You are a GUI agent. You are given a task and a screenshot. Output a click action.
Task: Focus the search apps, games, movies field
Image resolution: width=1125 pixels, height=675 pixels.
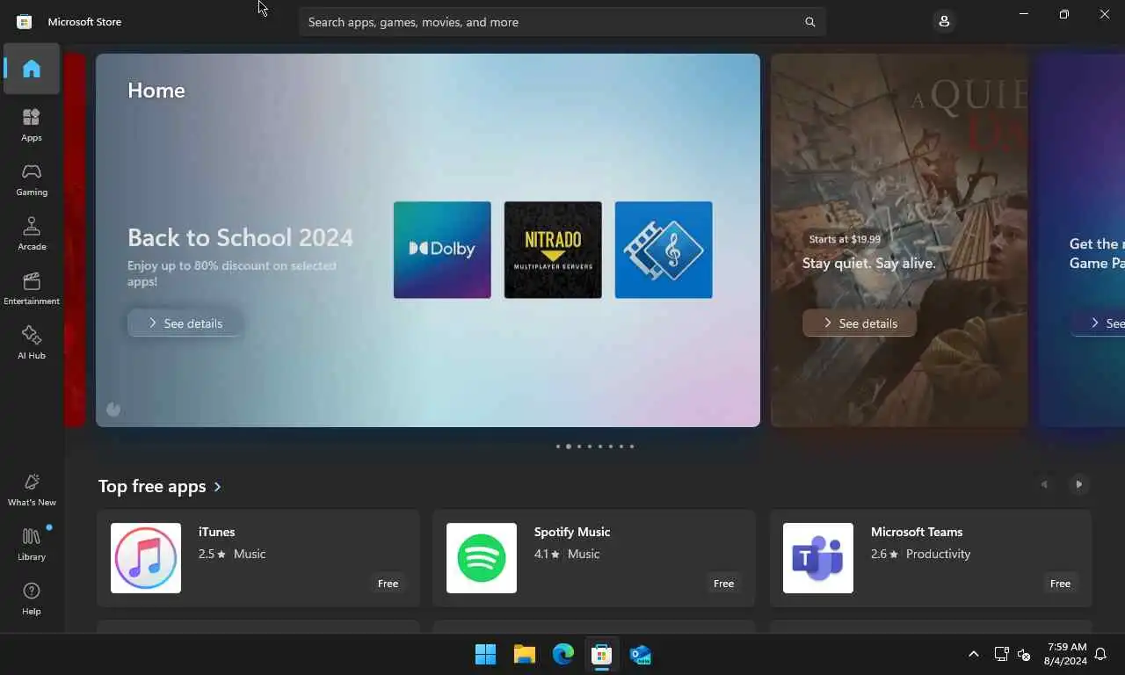pyautogui.click(x=562, y=22)
